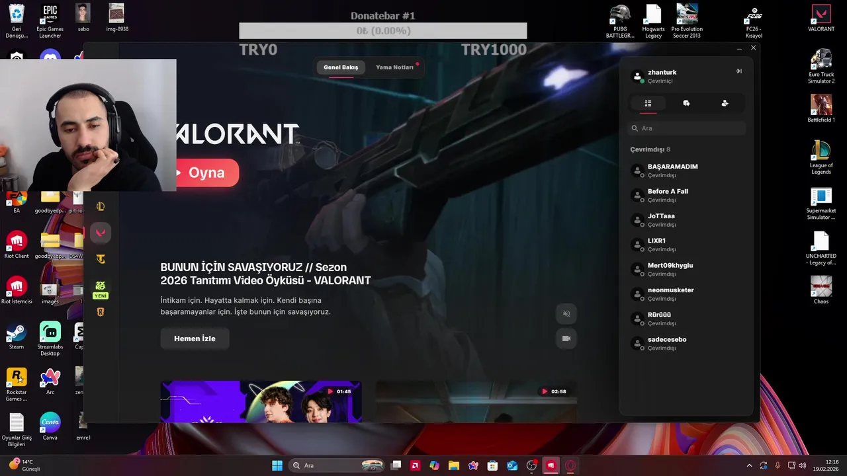
Task: Open the Riot Client desktop shortcut
Action: click(x=17, y=244)
